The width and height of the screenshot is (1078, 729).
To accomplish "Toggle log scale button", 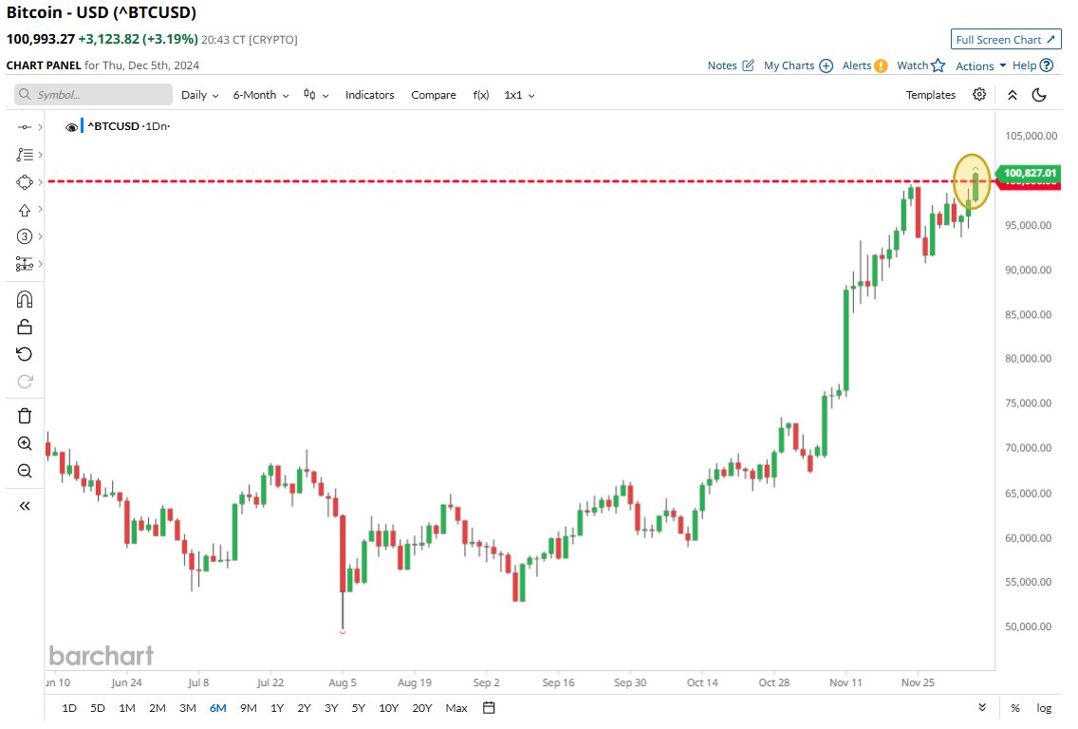I will coord(1044,708).
